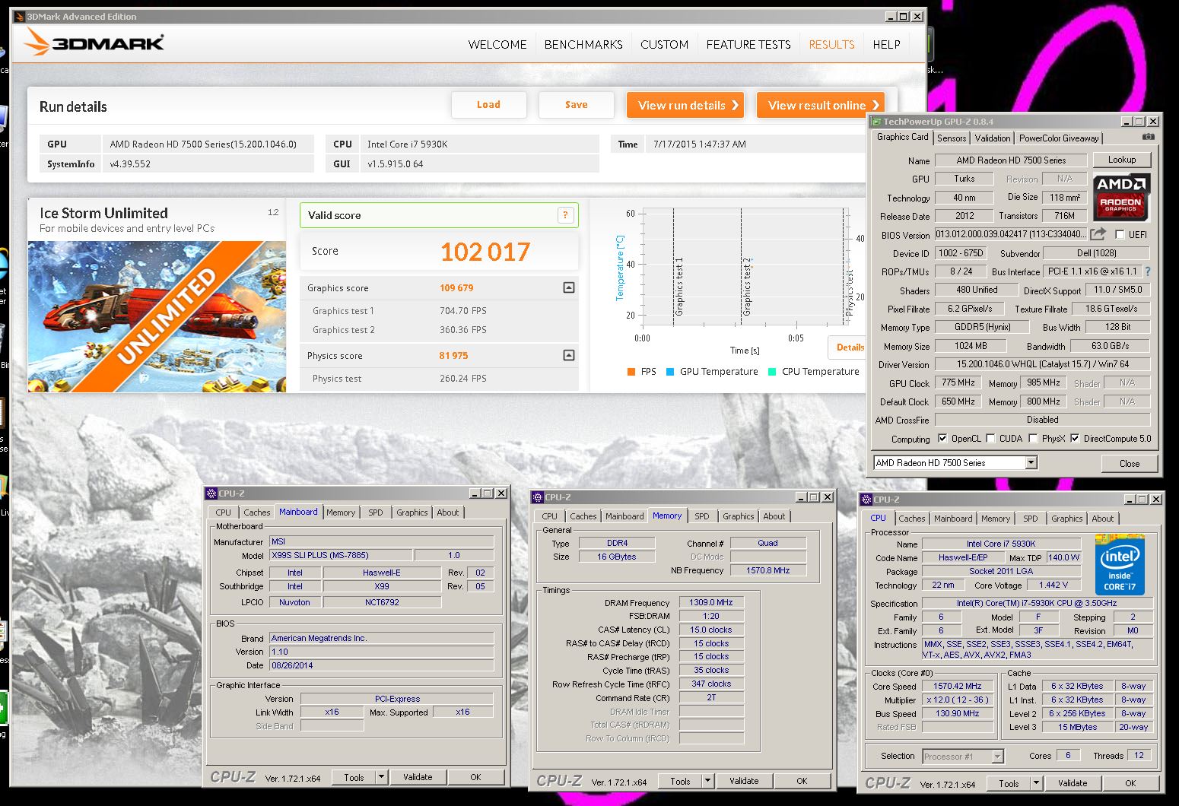The width and height of the screenshot is (1179, 806).
Task: Click GPU-Z screenshot camera icon
Action: pyautogui.click(x=1149, y=137)
